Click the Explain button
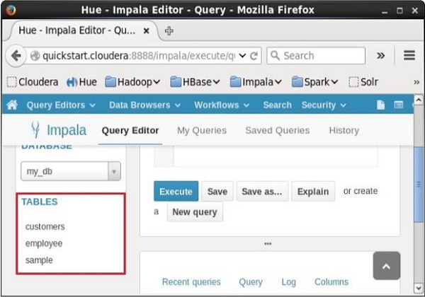425x297 pixels. 312,192
